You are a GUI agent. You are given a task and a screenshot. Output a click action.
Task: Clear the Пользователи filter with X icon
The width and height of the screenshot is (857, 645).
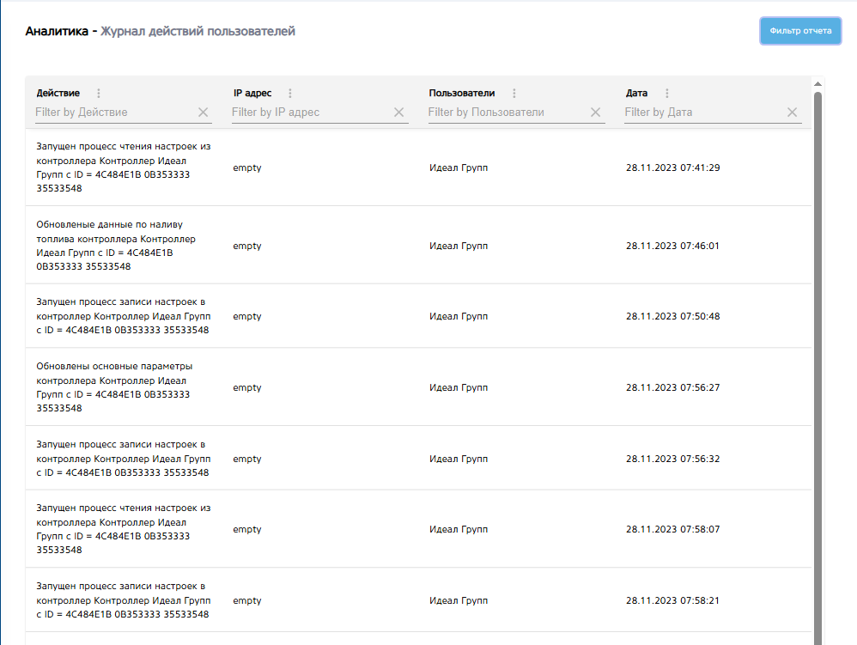tap(596, 113)
